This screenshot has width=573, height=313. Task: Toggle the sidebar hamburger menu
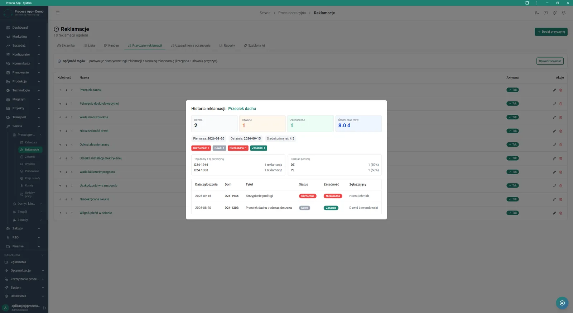pyautogui.click(x=58, y=13)
